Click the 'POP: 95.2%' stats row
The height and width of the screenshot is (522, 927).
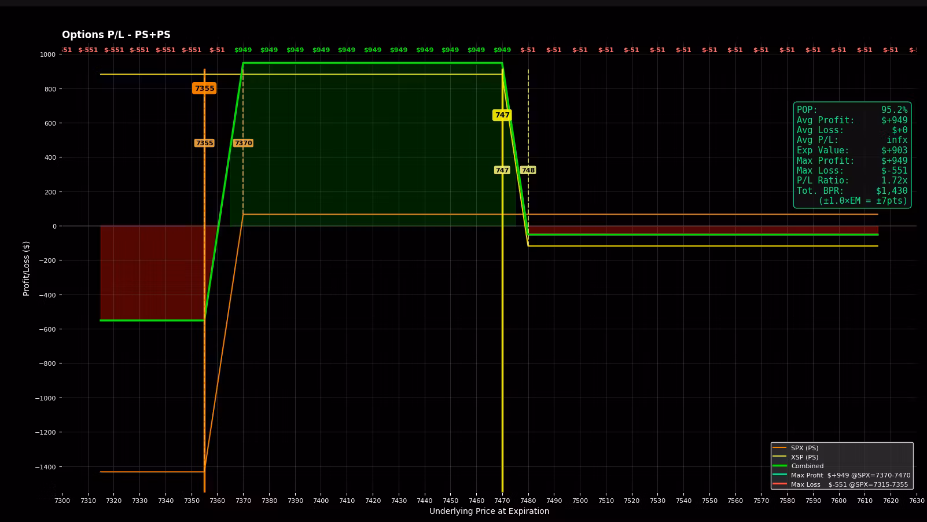point(852,110)
